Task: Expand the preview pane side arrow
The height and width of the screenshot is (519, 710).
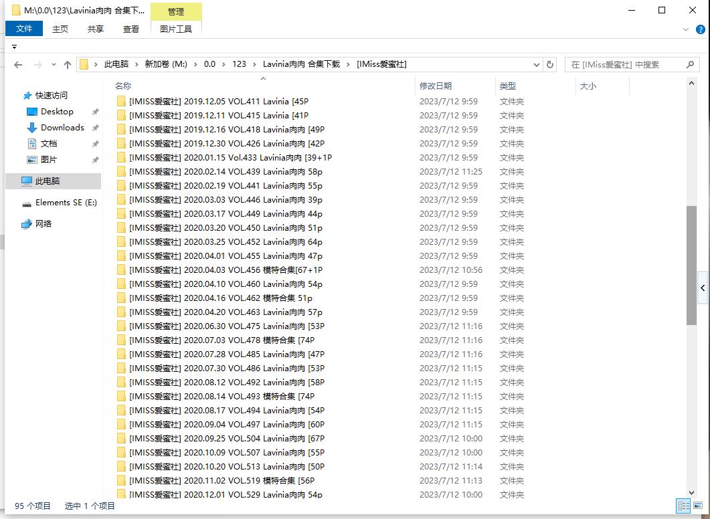Action: click(702, 288)
